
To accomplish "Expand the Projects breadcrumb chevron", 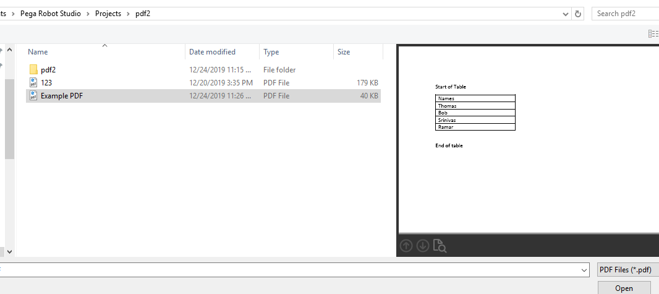I will (128, 14).
